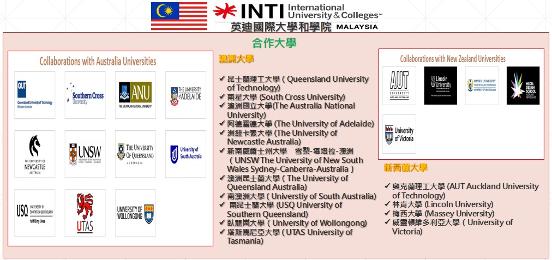Screen dimensions: 552x260
Task: Click the 英迪國際大學和學院 Chinese title
Action: 281,27
